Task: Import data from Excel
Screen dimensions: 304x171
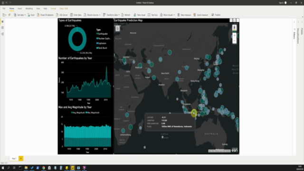Action: pos(31,15)
